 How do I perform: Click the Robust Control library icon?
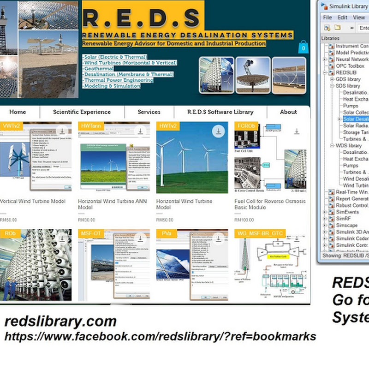(331, 205)
